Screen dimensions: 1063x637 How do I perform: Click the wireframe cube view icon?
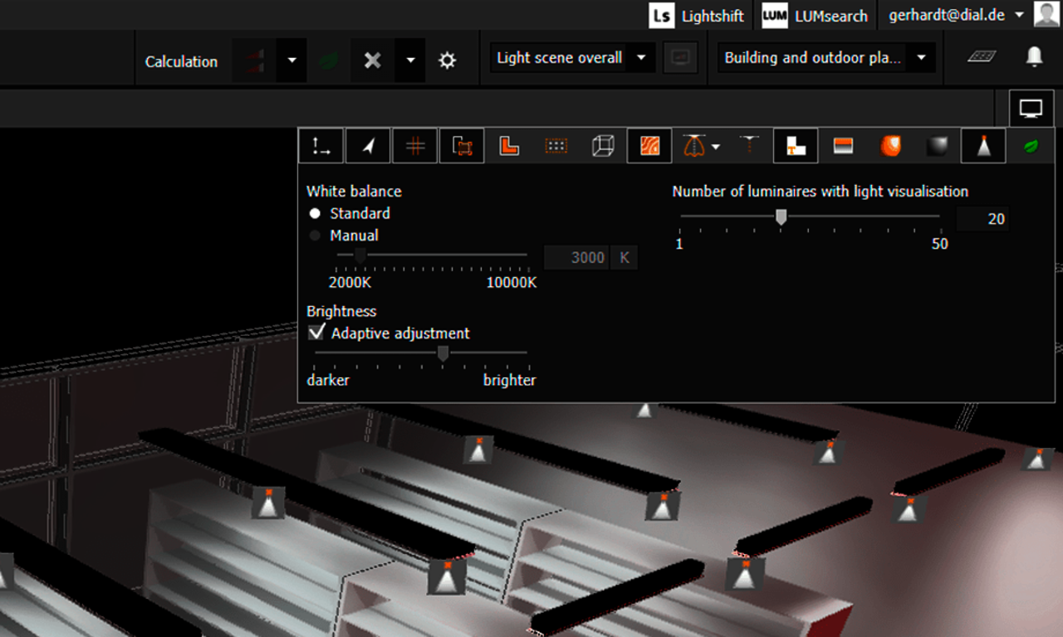pos(602,147)
